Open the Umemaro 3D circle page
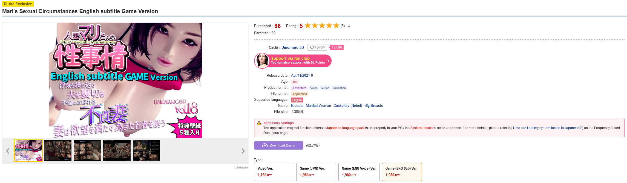This screenshot has height=183, width=627. (293, 48)
